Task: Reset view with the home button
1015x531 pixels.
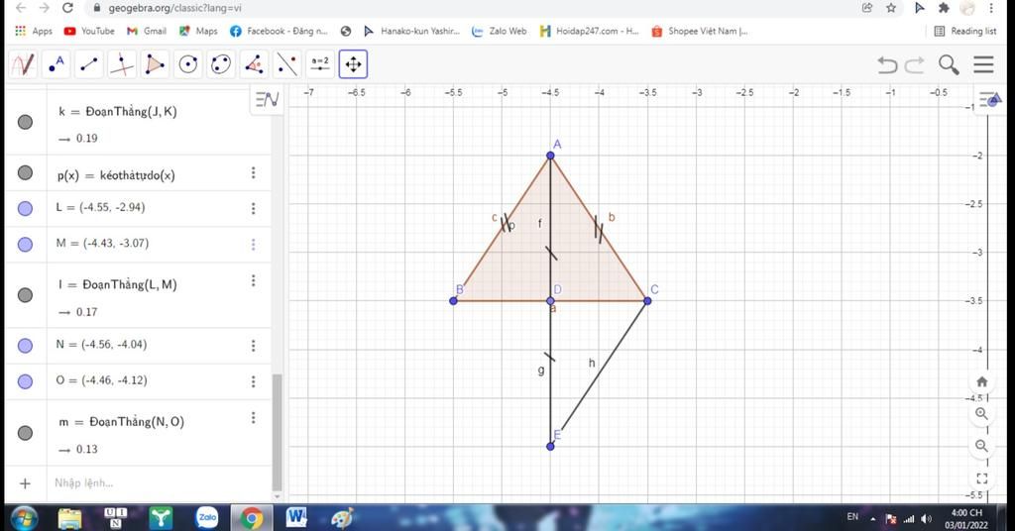Action: tap(982, 381)
